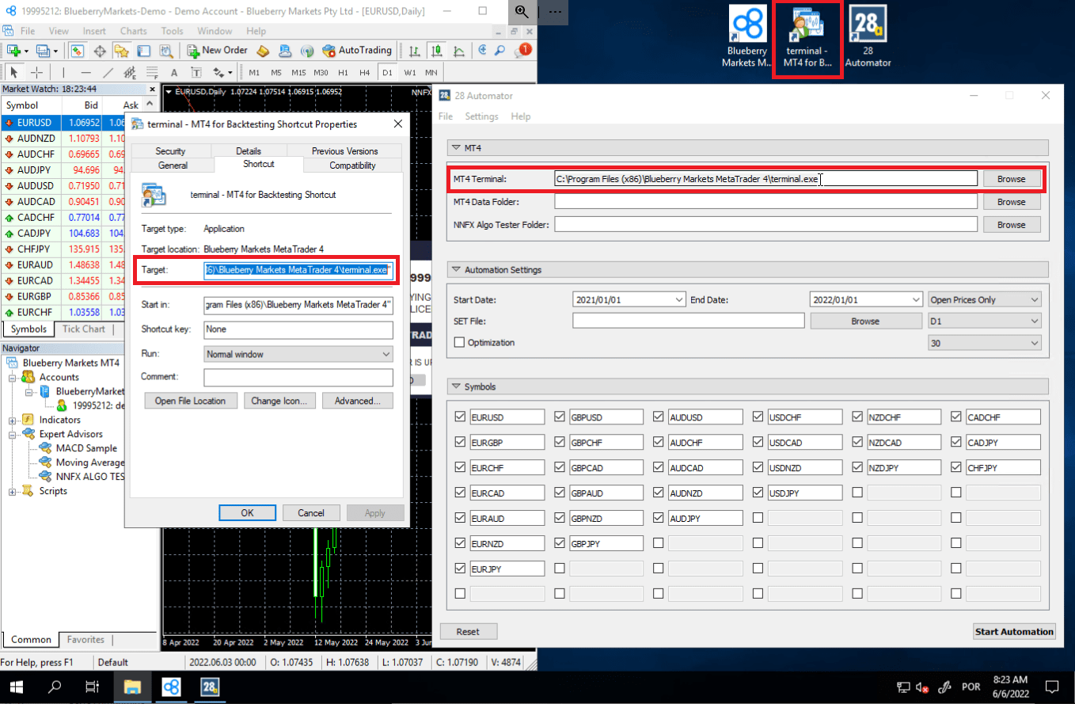The width and height of the screenshot is (1075, 704).
Task: Launch MetaEditor from the yellow book icon
Action: 264,51
